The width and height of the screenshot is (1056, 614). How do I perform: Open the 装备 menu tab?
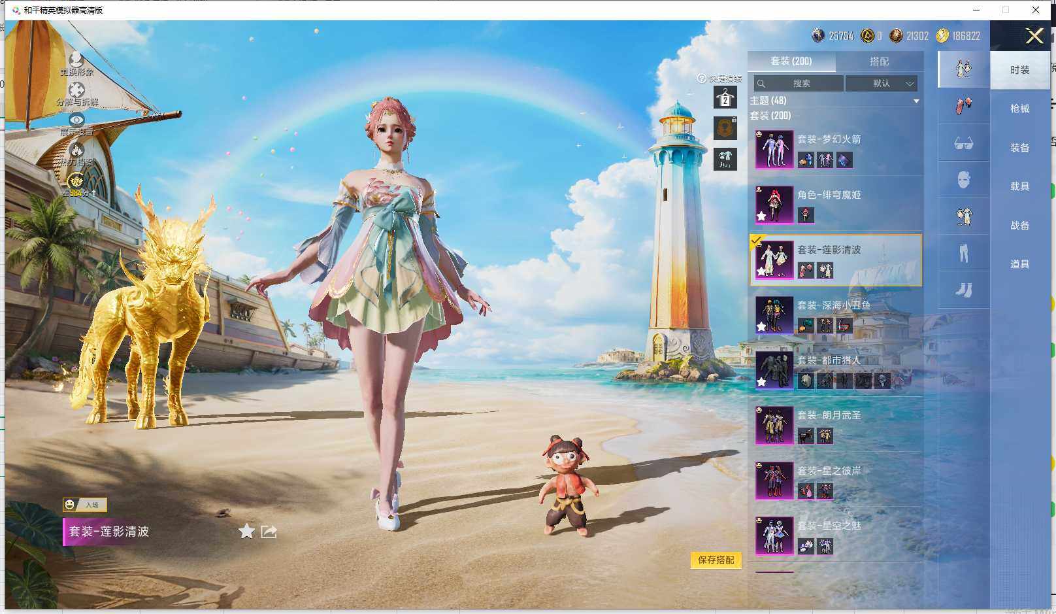click(x=1019, y=148)
